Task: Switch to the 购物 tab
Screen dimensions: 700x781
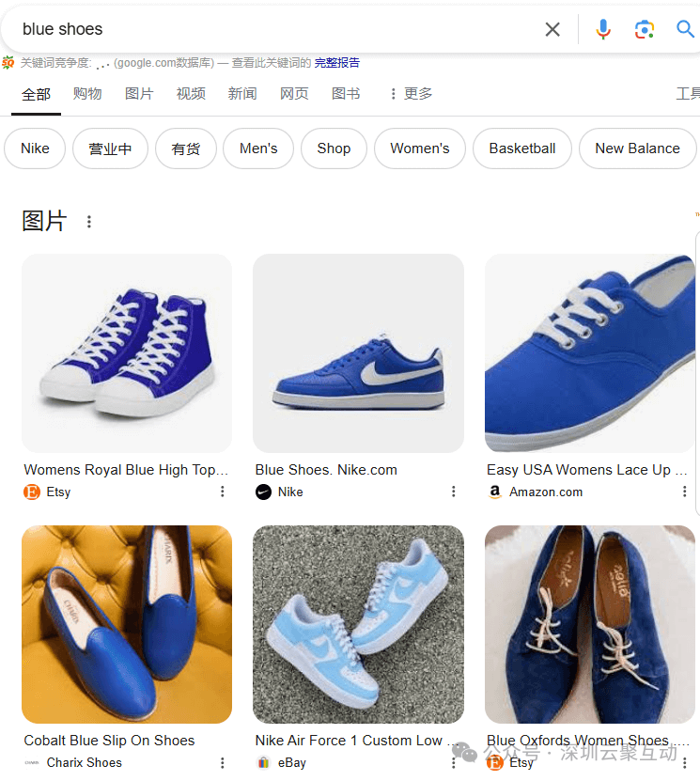Action: (x=87, y=94)
